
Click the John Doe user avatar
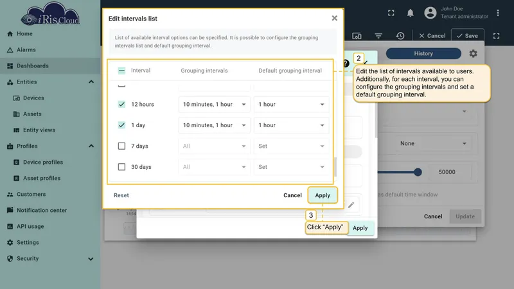point(430,13)
